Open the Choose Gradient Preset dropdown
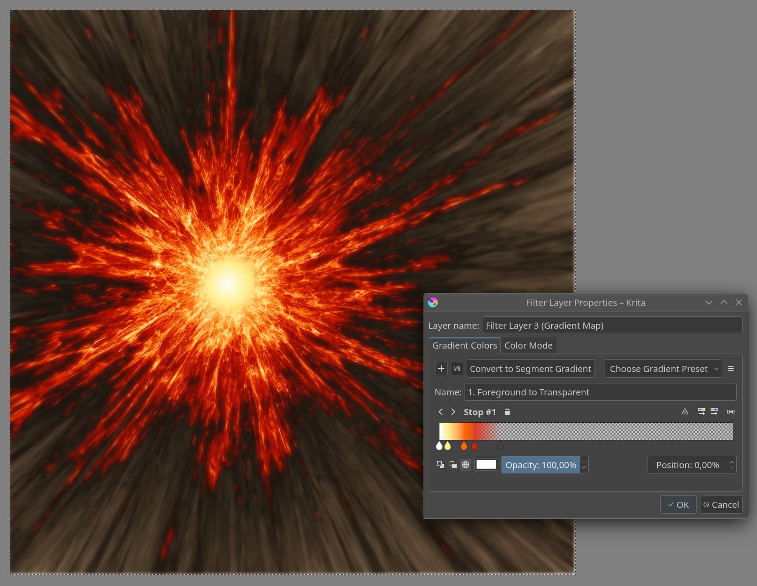Screen dimensions: 757x586 pyautogui.click(x=663, y=368)
